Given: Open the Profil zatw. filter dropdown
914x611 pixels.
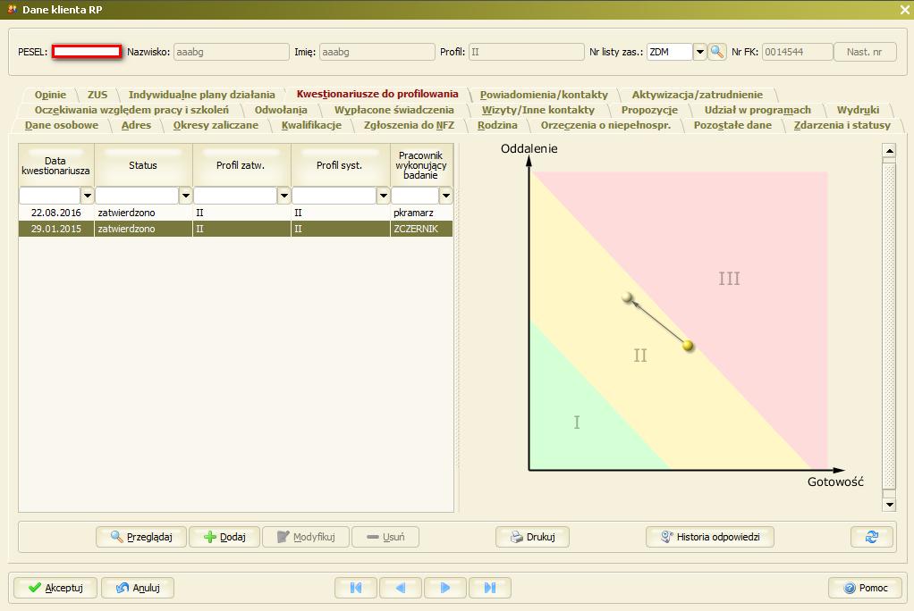Looking at the screenshot, I should 284,196.
